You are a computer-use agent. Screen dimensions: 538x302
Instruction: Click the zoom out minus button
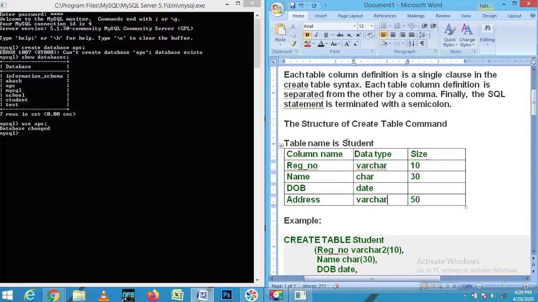tap(479, 286)
